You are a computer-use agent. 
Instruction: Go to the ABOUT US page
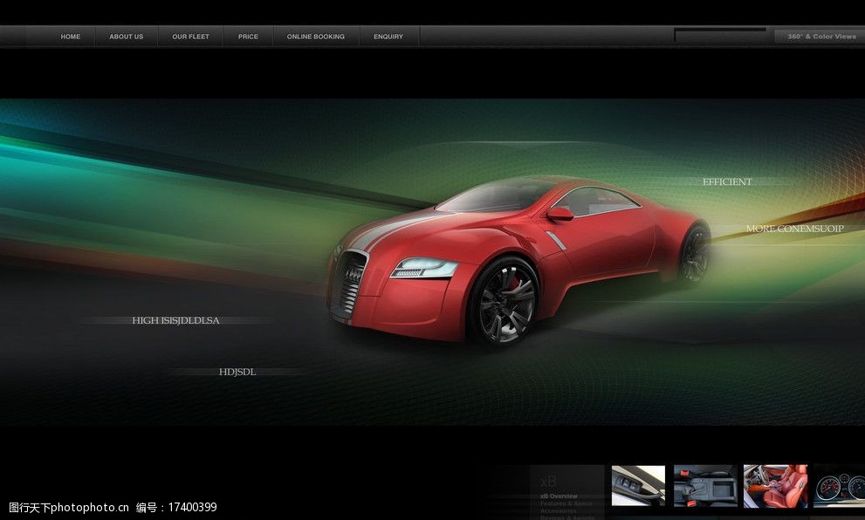click(x=126, y=37)
